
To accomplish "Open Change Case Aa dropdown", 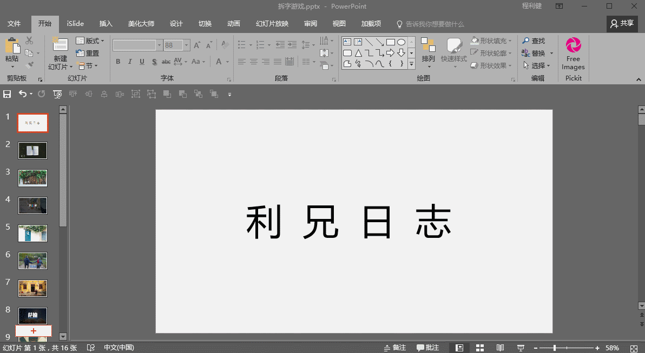I will (198, 62).
